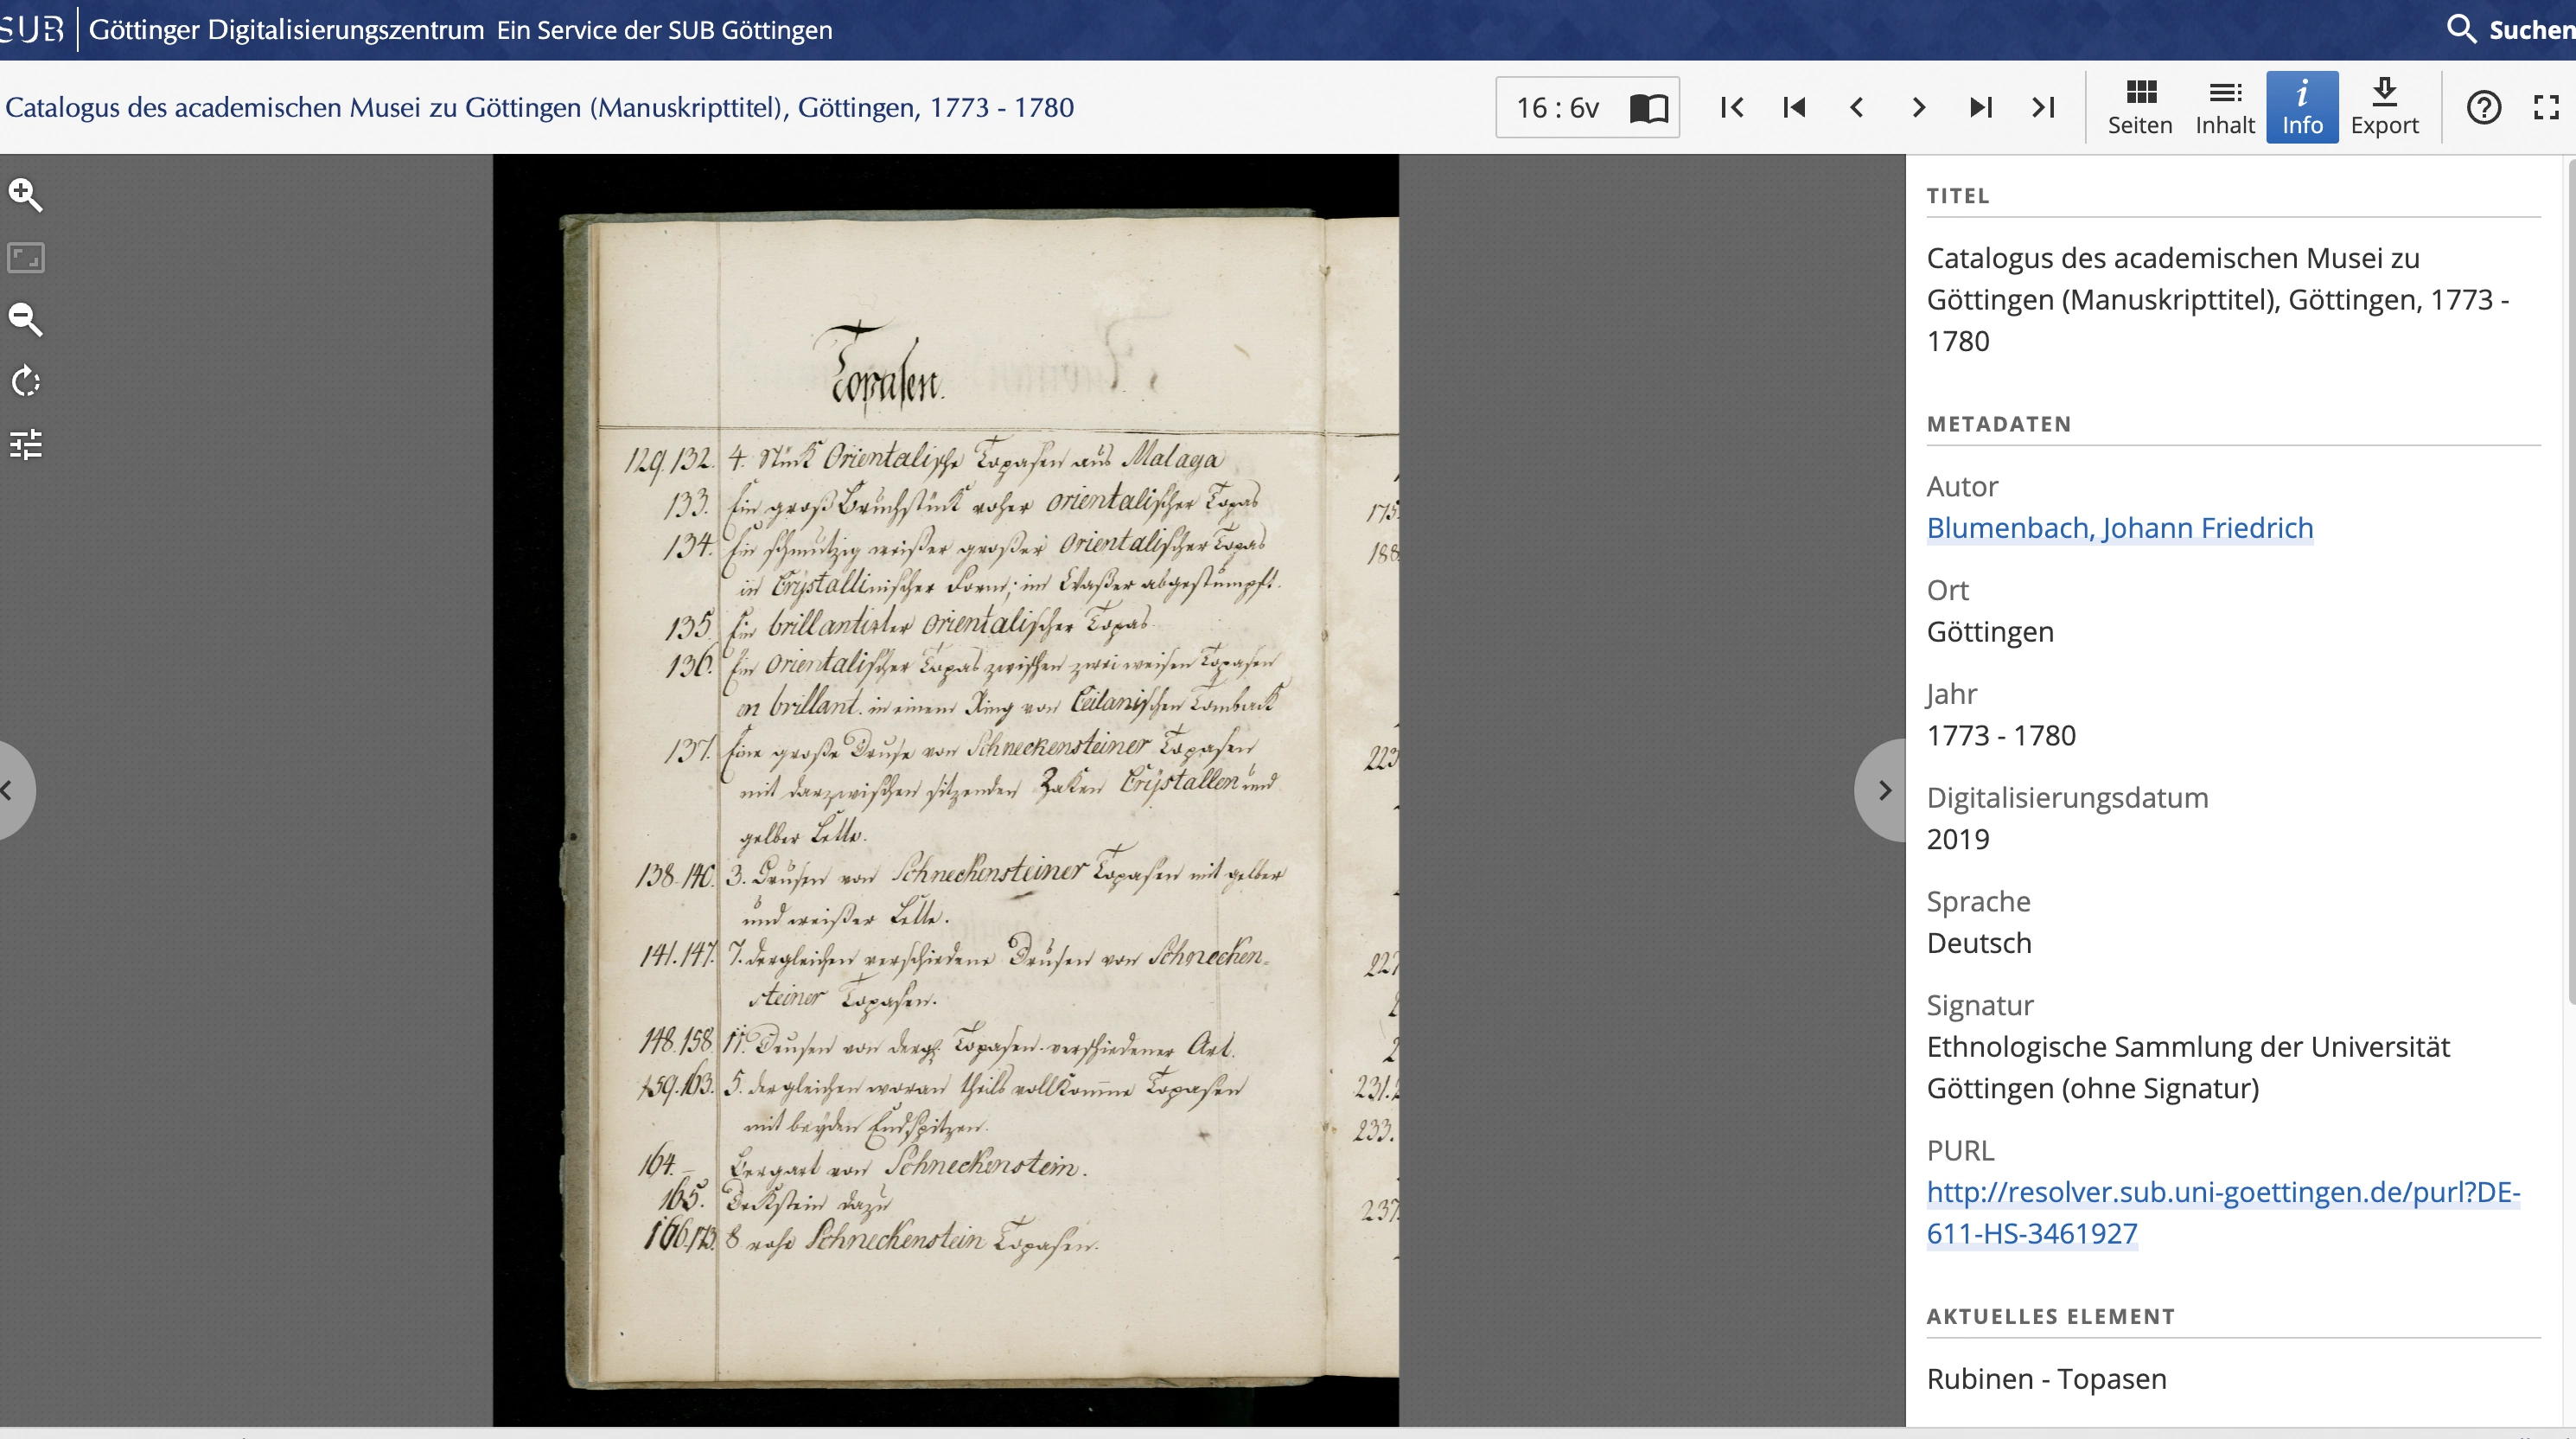Reset the image view to fit

[25, 257]
